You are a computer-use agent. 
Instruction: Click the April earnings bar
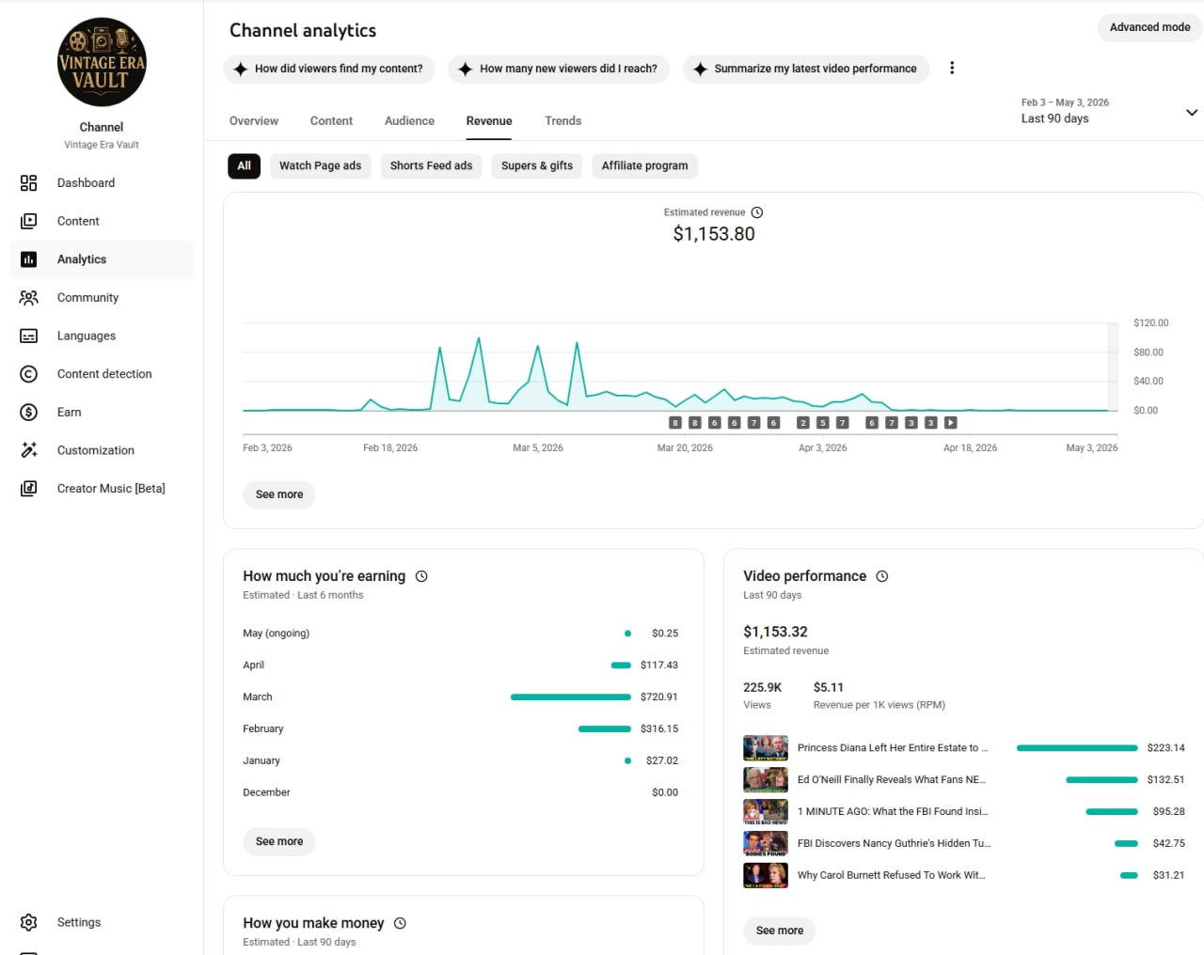tap(621, 665)
